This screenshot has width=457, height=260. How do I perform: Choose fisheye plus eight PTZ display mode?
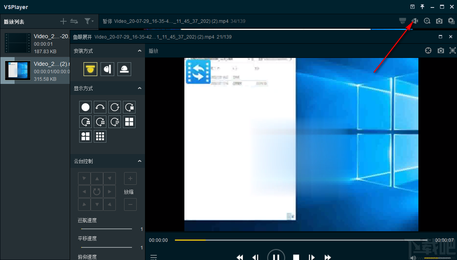point(100,136)
